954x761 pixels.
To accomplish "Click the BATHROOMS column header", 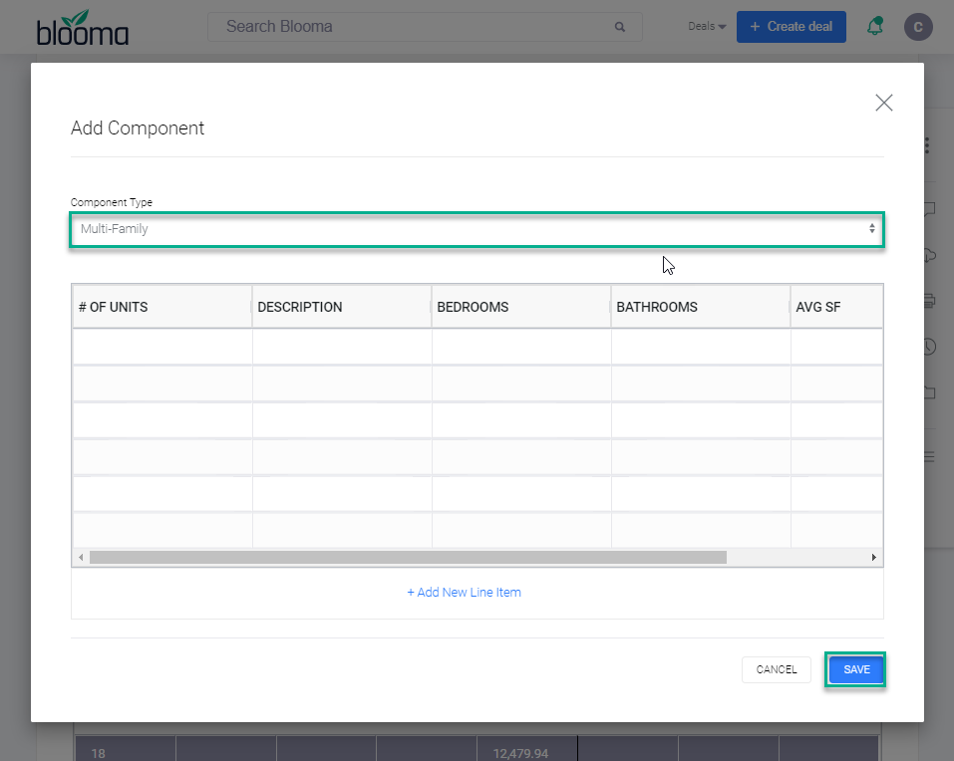I will [x=700, y=307].
